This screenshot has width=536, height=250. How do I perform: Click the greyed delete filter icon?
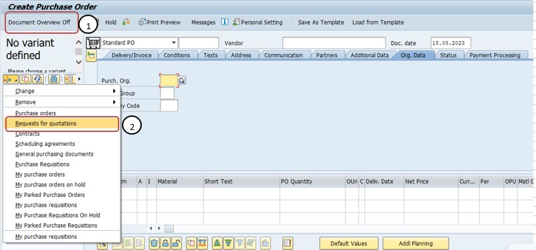250,243
